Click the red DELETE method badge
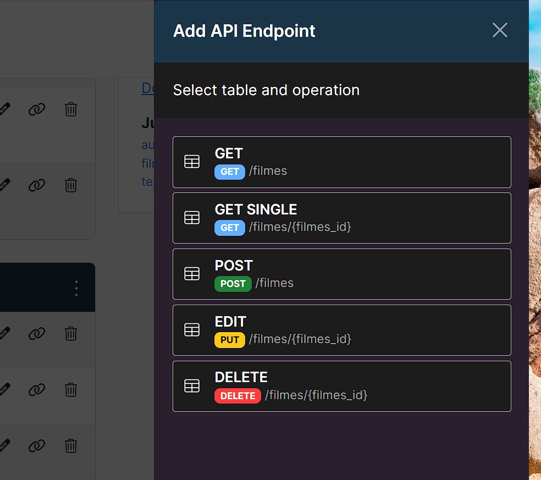 [x=238, y=396]
